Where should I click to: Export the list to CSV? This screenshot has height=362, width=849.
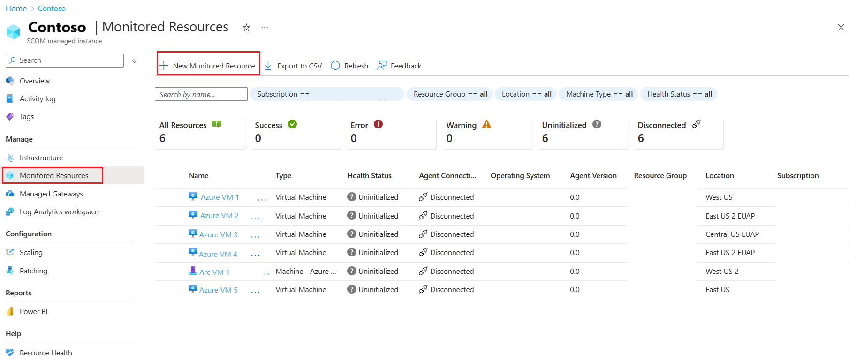point(293,66)
